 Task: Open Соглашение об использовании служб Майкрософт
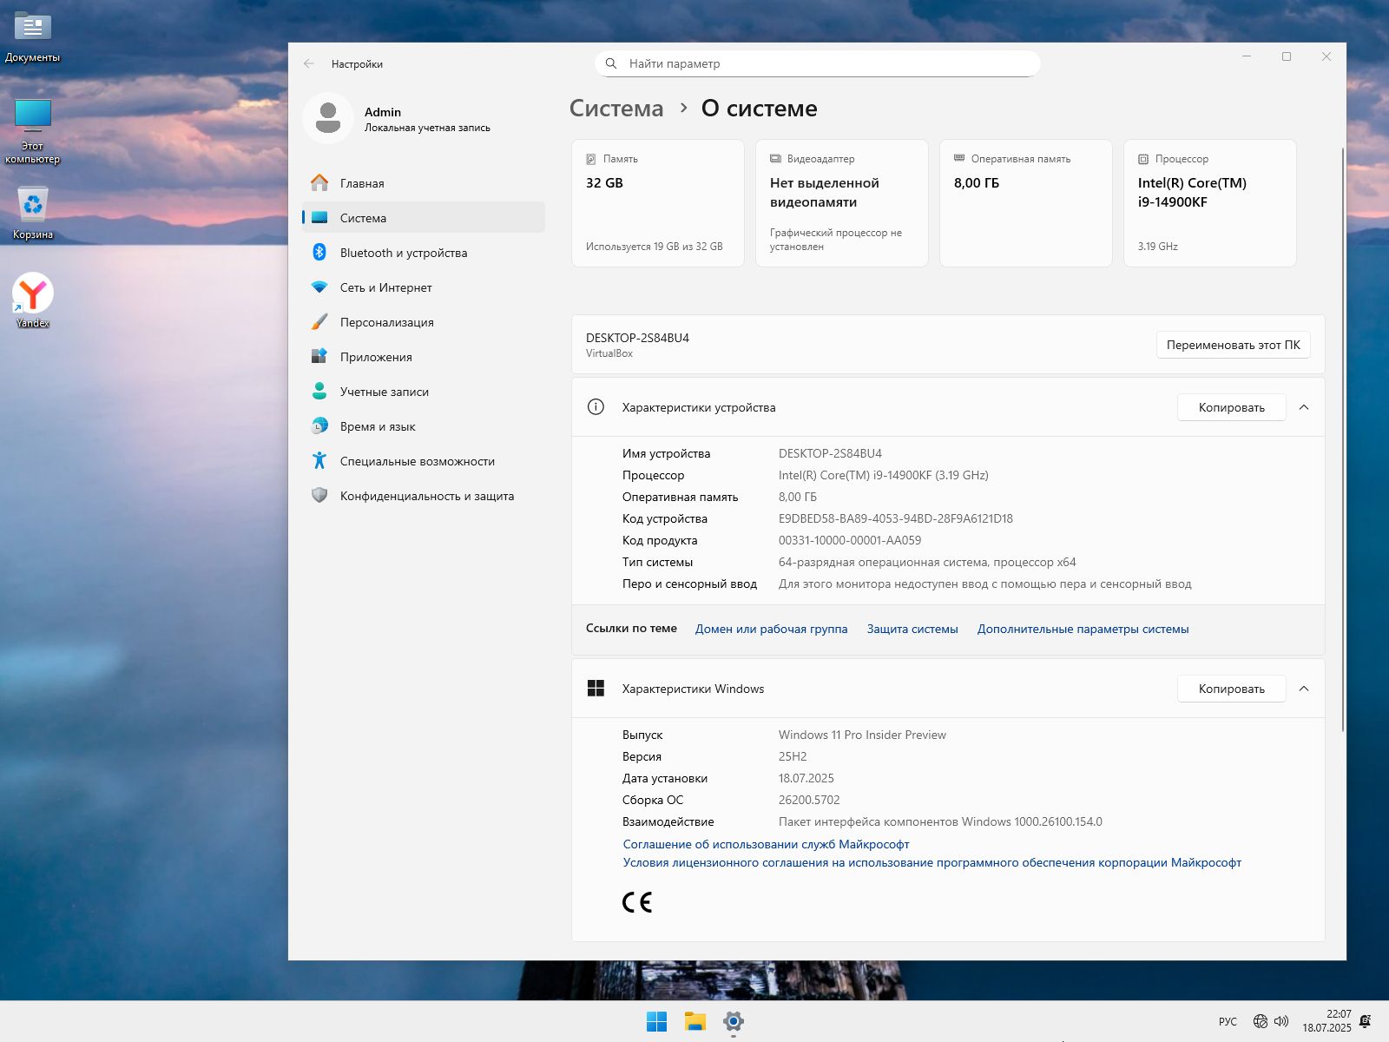tap(766, 844)
